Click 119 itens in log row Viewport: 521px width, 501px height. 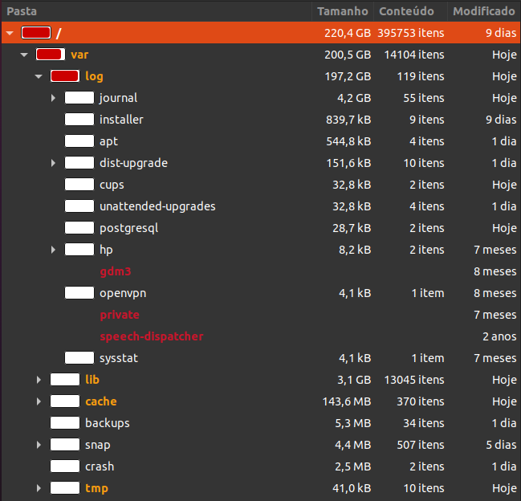[421, 76]
